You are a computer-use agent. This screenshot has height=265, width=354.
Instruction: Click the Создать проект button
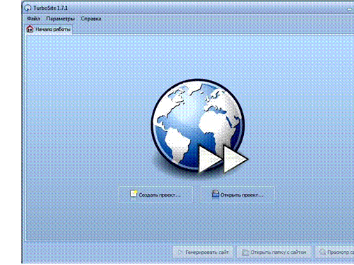point(155,195)
